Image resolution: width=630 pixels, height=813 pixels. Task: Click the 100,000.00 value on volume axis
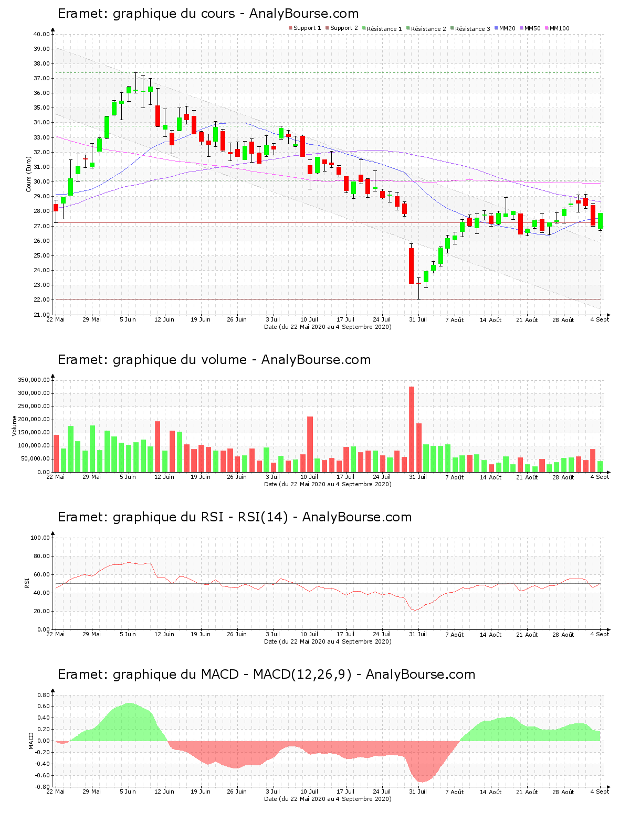(x=34, y=446)
